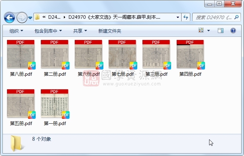This screenshot has height=156, width=244.
Task: Select the 第一册.pdf thumbnail
Action: [x=54, y=103]
